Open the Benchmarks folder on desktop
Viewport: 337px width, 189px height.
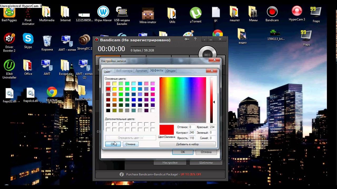(x=83, y=93)
